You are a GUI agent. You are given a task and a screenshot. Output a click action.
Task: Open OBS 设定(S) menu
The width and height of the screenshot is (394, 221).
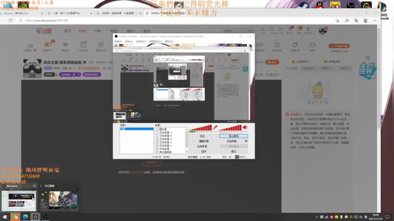129,41
